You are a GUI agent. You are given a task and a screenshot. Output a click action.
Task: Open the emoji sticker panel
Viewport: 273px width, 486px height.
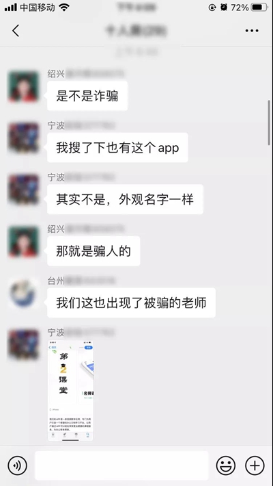(x=226, y=465)
